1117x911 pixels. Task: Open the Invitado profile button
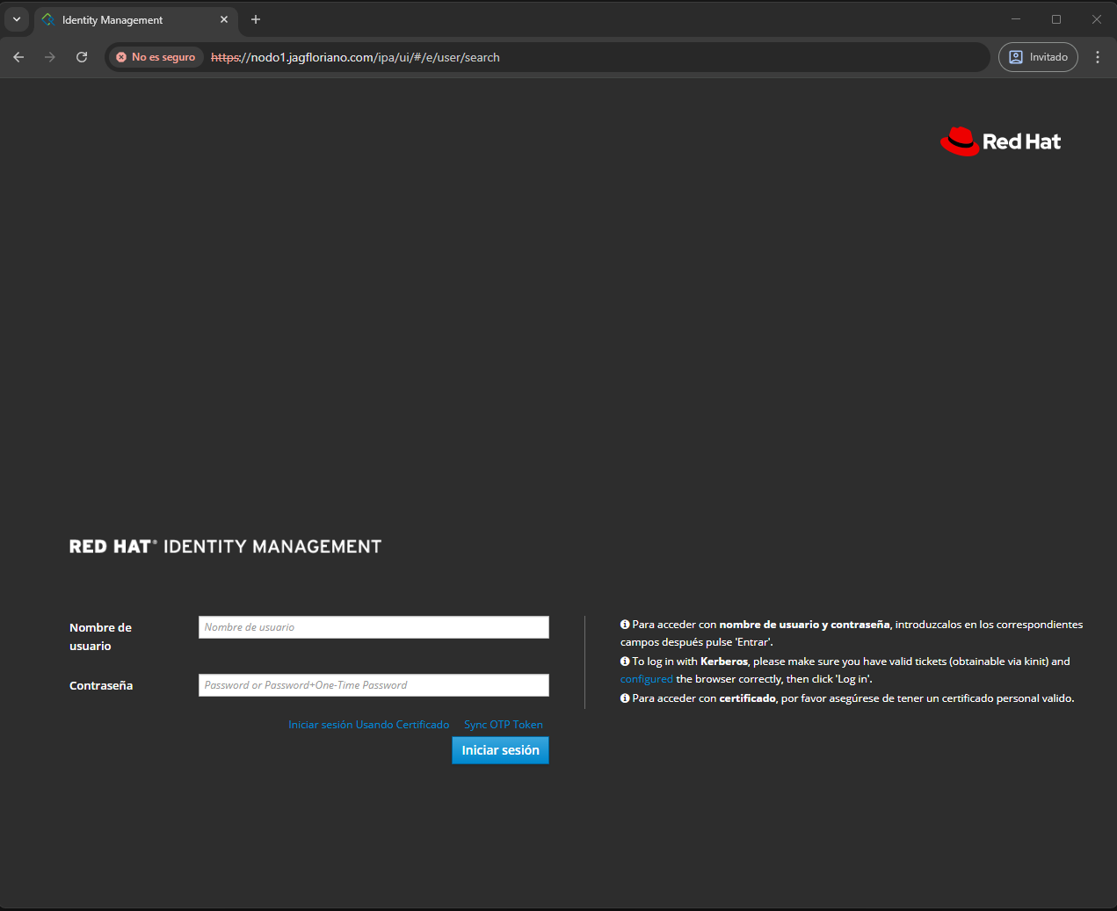pyautogui.click(x=1038, y=57)
